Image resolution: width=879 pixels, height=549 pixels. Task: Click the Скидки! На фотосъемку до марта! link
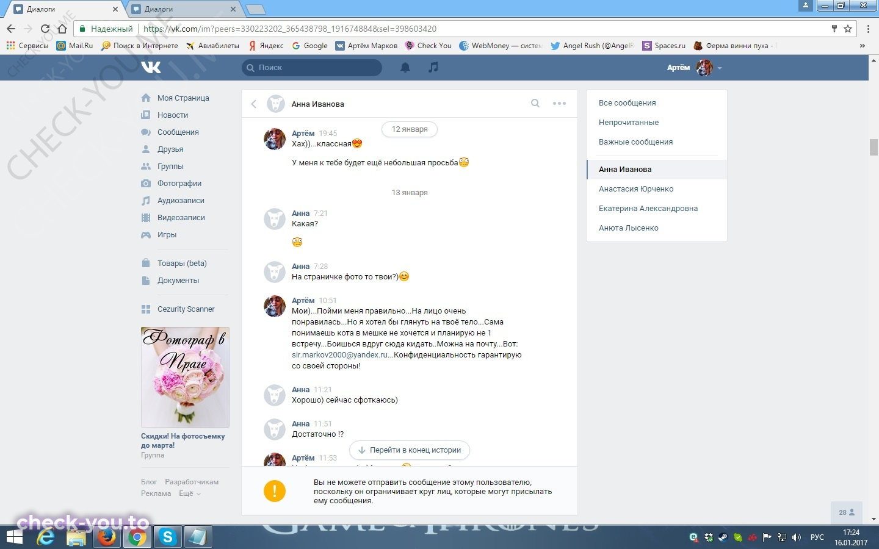[183, 440]
